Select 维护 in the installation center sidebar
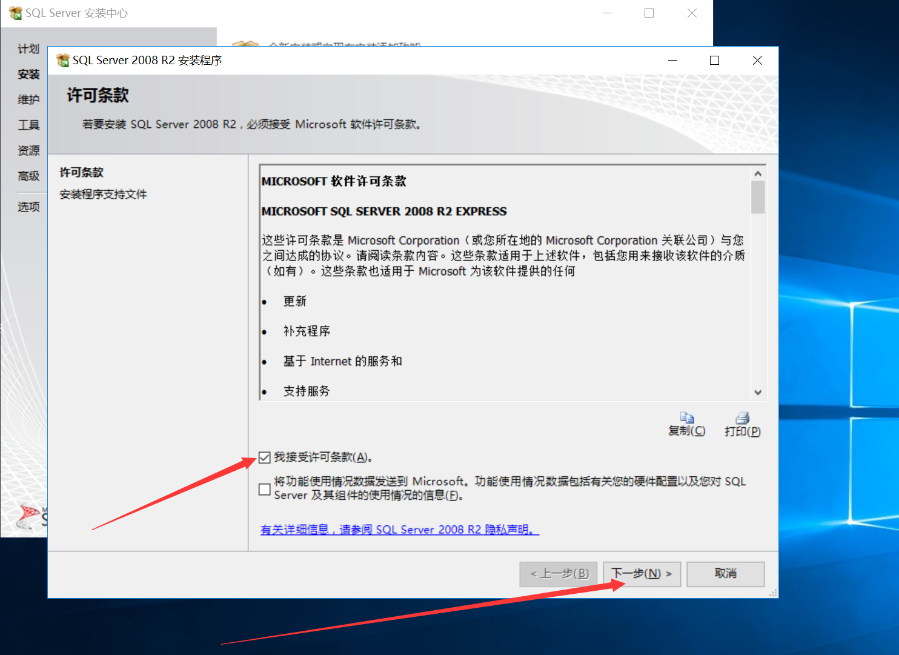 (x=28, y=100)
